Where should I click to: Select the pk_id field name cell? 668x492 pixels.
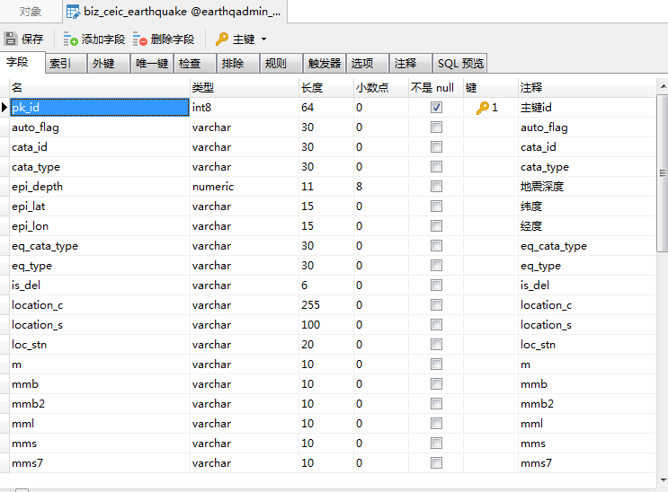point(100,107)
